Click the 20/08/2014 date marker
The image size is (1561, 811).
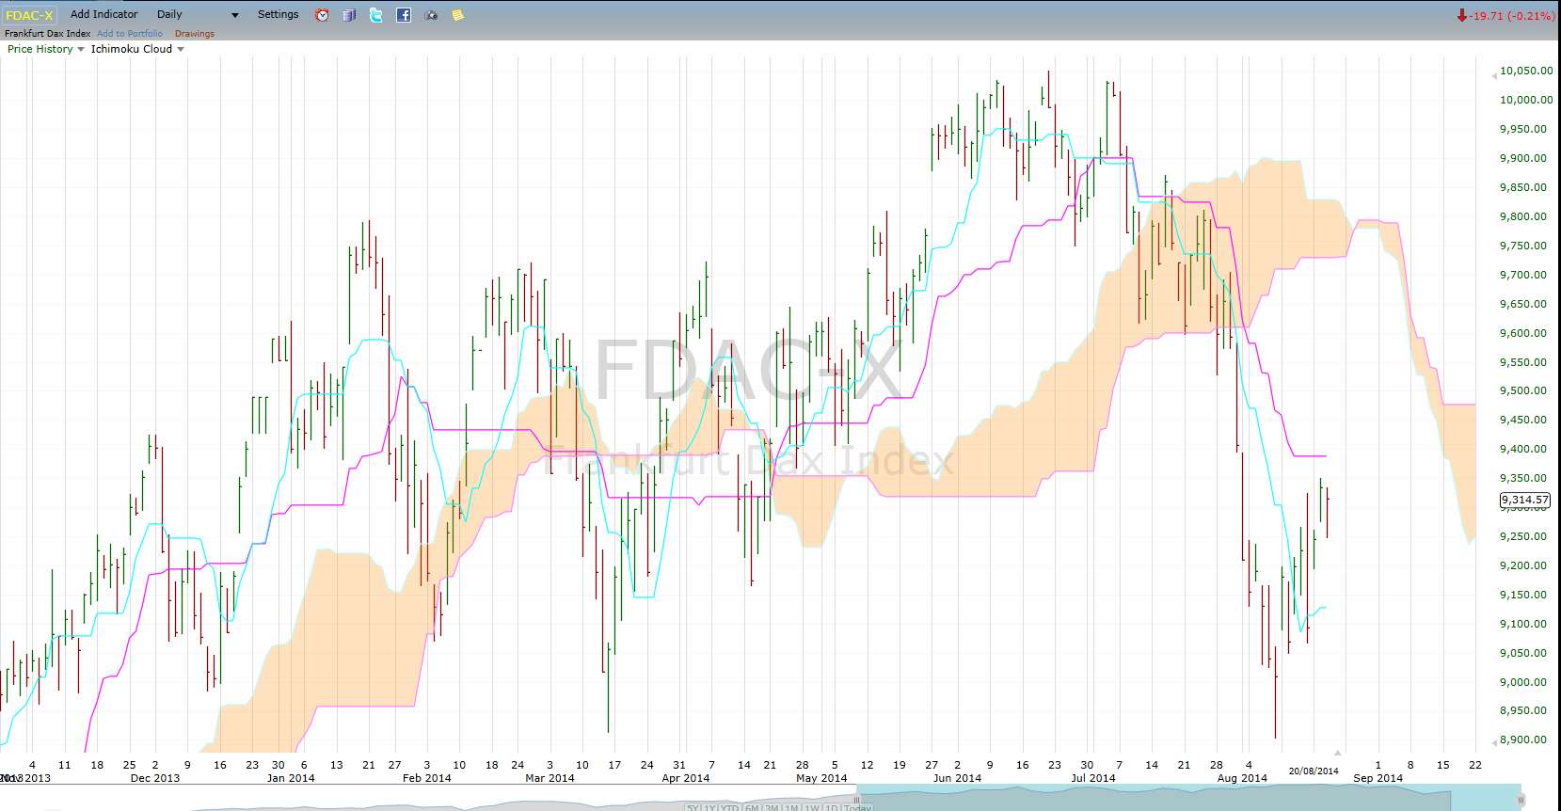pyautogui.click(x=1314, y=771)
